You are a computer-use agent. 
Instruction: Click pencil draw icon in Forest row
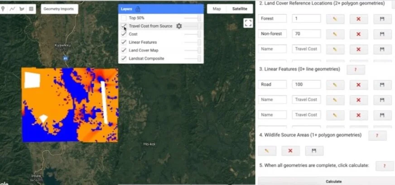coord(335,19)
